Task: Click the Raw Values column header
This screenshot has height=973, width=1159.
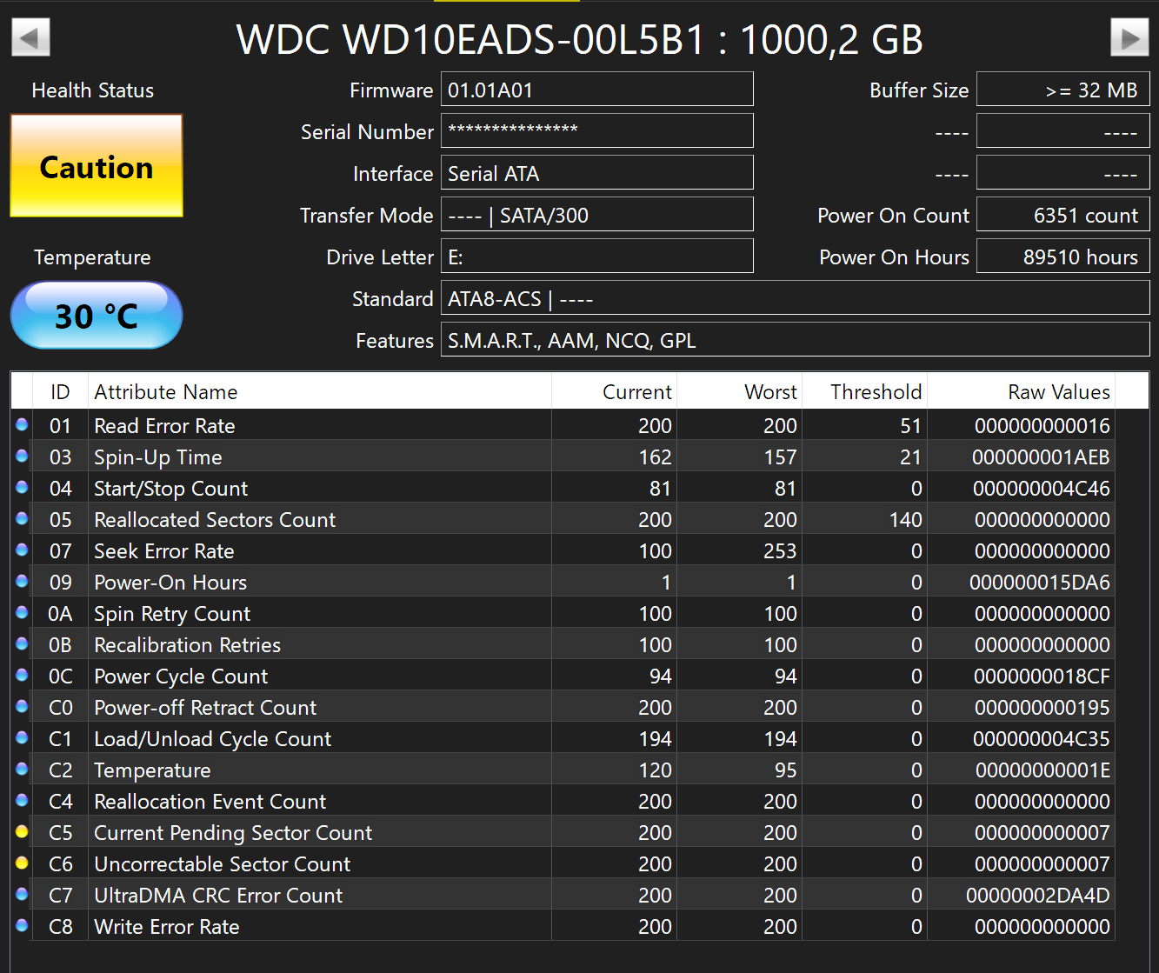Action: [x=1022, y=391]
